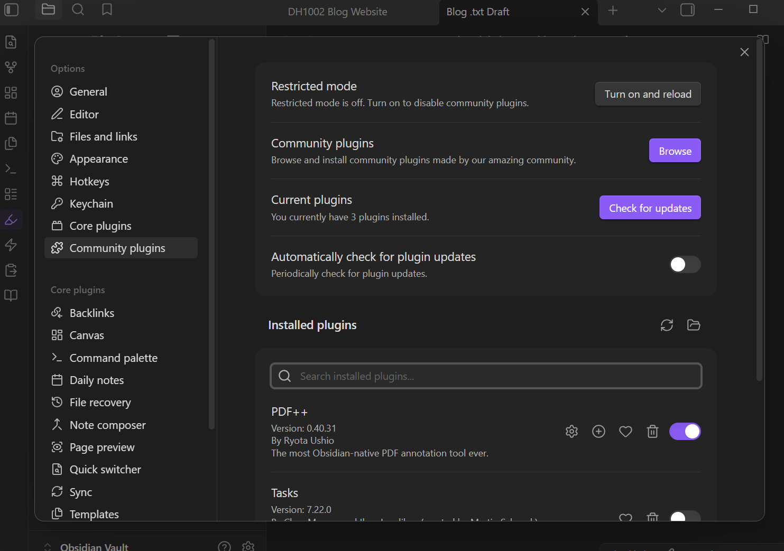The width and height of the screenshot is (784, 551).
Task: Enable the Tasks plugin toggle
Action: click(685, 517)
